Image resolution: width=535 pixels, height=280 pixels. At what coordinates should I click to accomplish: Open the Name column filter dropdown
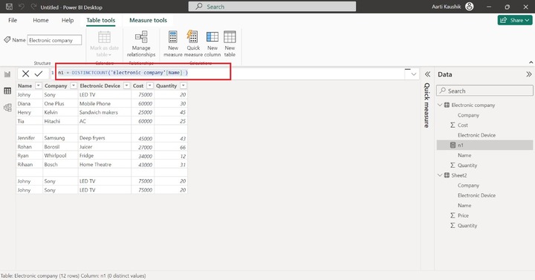pyautogui.click(x=38, y=85)
